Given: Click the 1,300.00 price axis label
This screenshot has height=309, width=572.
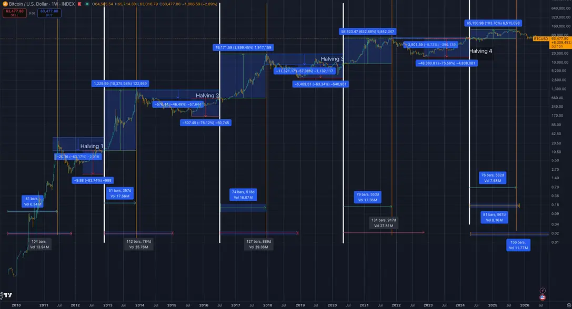Looking at the screenshot, I should tap(559, 89).
